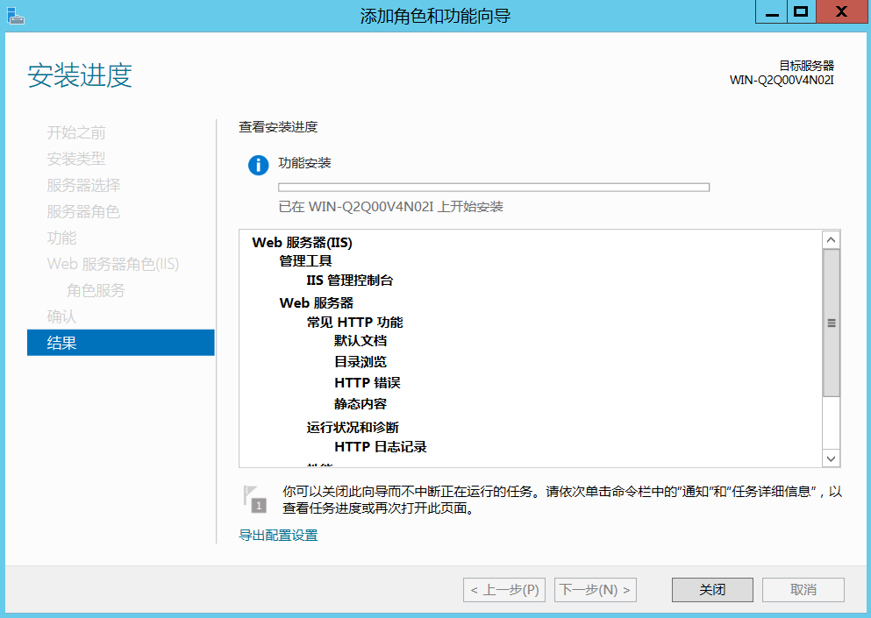The height and width of the screenshot is (618, 871).
Task: Select the 服务器选择 step in the sidebar
Action: (83, 185)
